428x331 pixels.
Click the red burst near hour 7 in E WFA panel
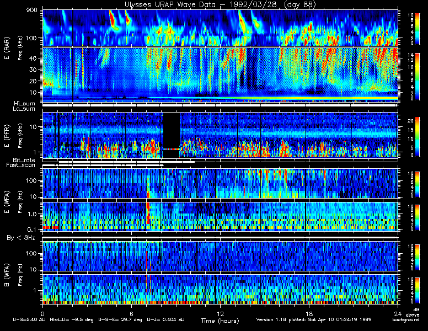click(148, 213)
